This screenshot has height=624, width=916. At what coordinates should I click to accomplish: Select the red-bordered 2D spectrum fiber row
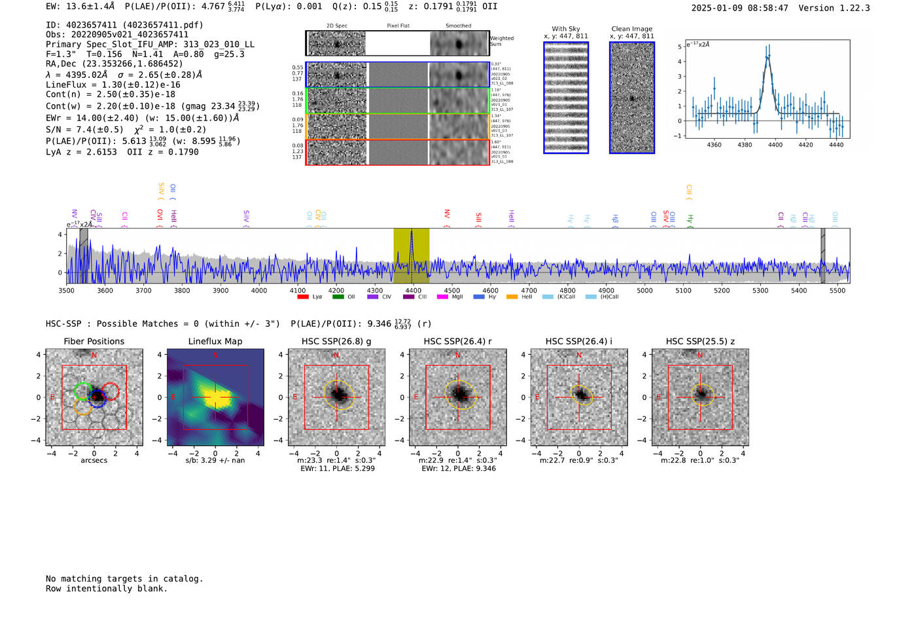click(398, 152)
